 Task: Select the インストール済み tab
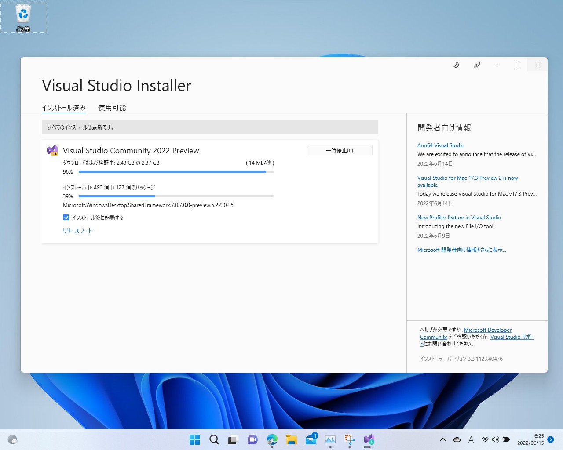63,107
